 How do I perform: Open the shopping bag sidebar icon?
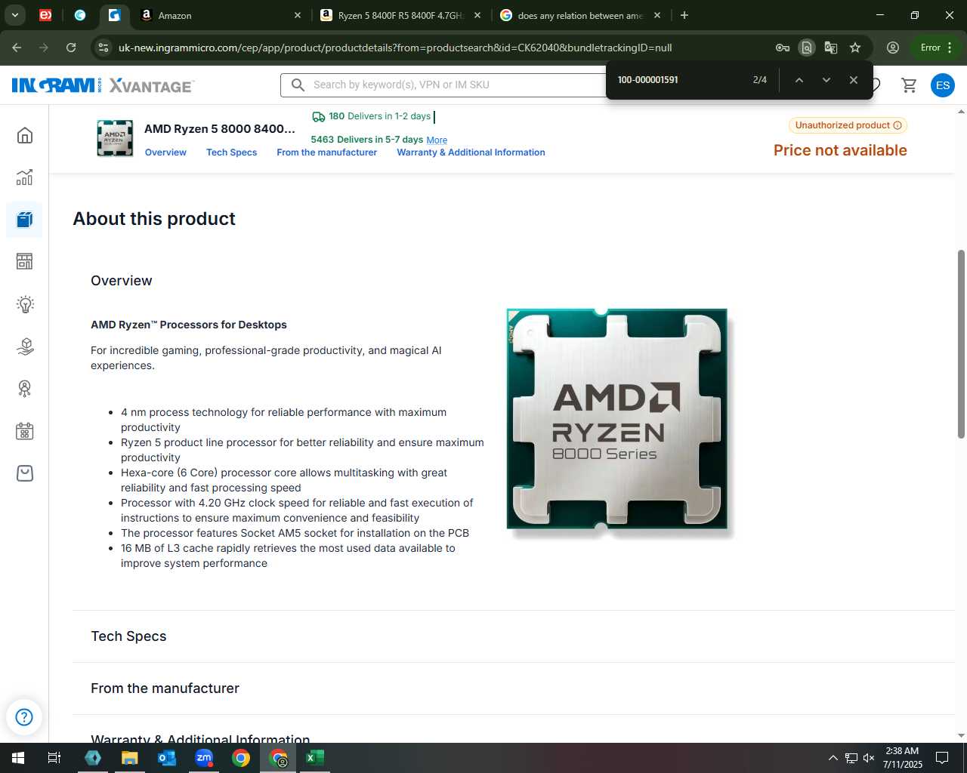point(25,473)
